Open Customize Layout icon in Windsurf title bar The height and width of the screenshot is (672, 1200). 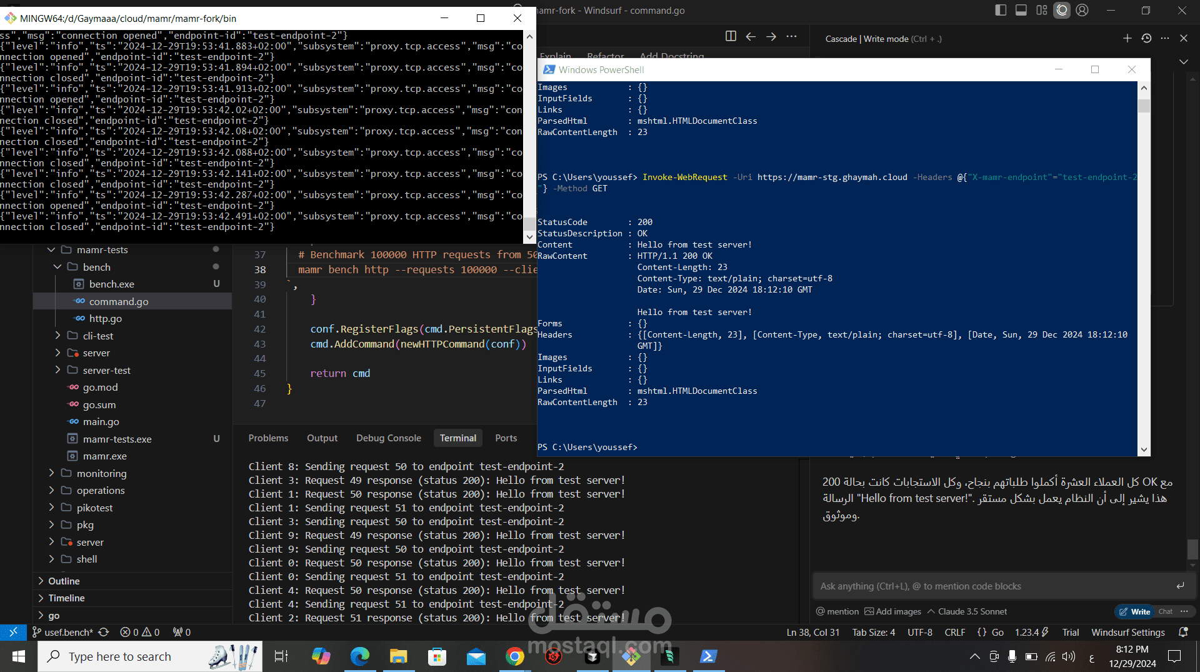click(x=1041, y=10)
